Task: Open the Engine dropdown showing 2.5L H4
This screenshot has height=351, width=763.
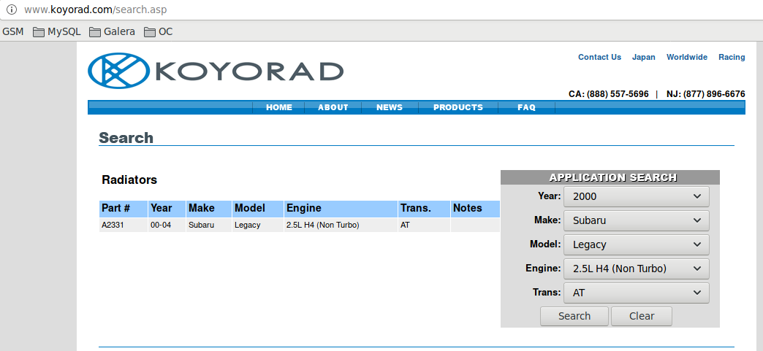Action: [x=636, y=269]
